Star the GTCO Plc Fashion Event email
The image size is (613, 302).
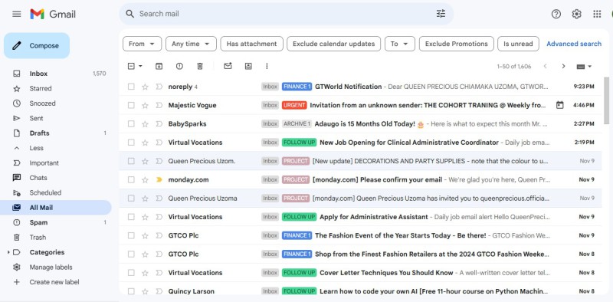click(145, 235)
